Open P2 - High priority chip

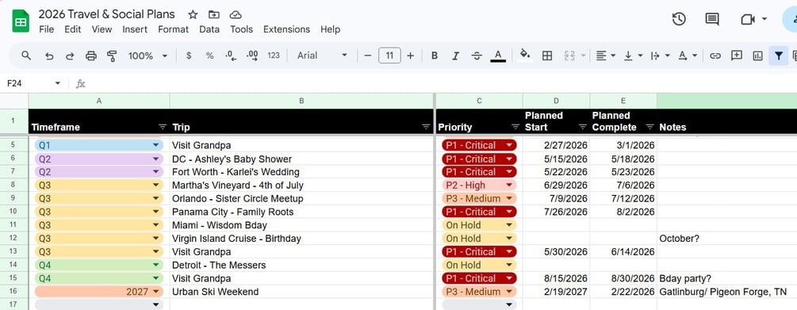(x=479, y=185)
